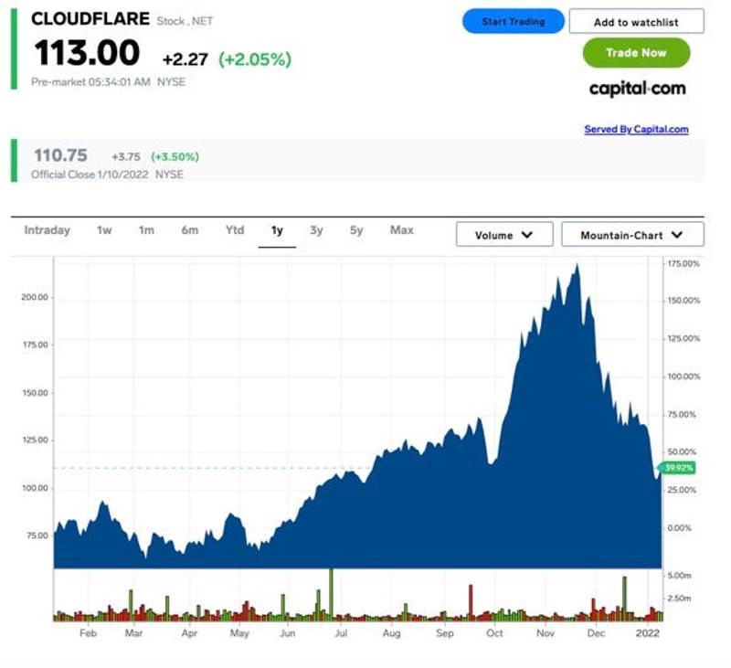Click the 2022 label on time axis
This screenshot has width=731, height=668.
[648, 633]
